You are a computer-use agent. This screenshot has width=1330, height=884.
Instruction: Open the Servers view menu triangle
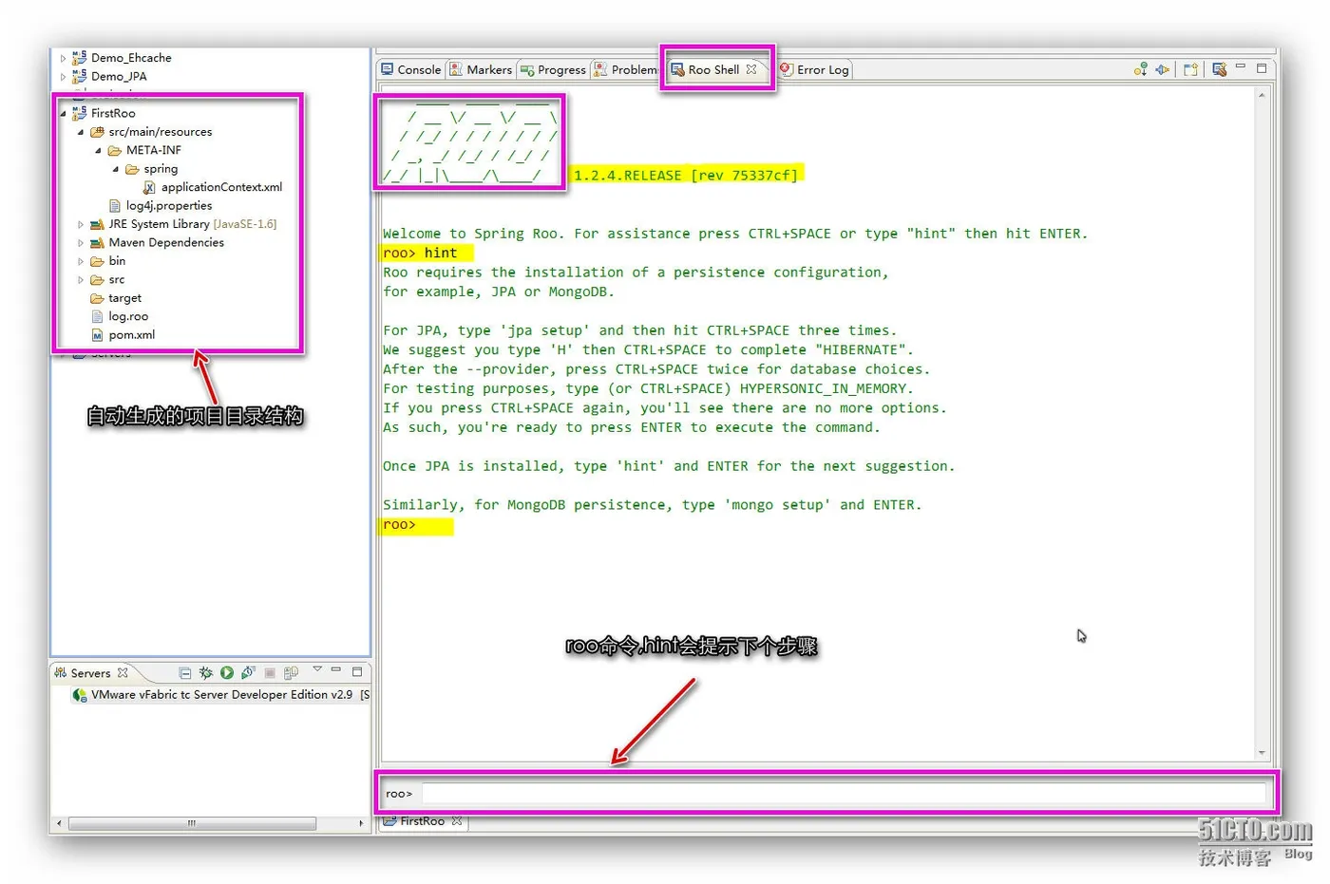tap(317, 670)
